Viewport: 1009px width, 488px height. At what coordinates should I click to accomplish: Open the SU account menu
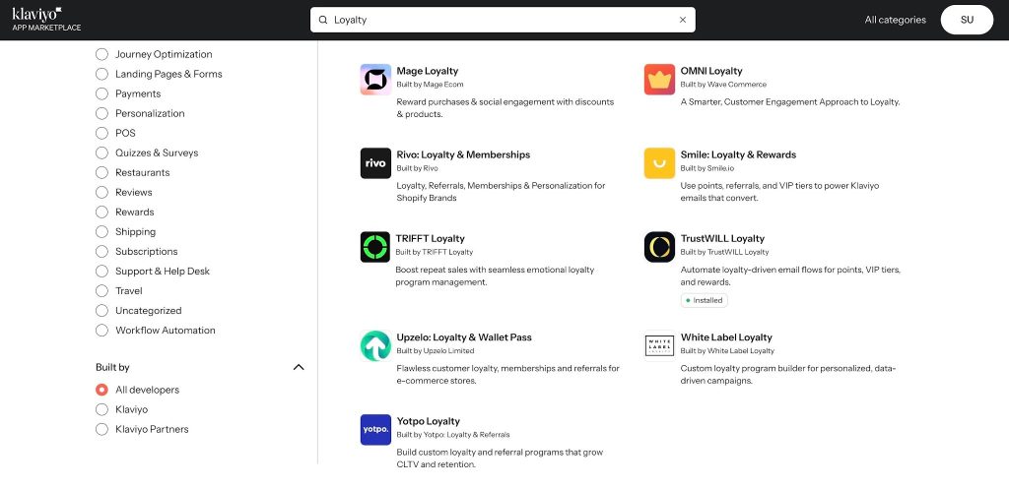[967, 20]
